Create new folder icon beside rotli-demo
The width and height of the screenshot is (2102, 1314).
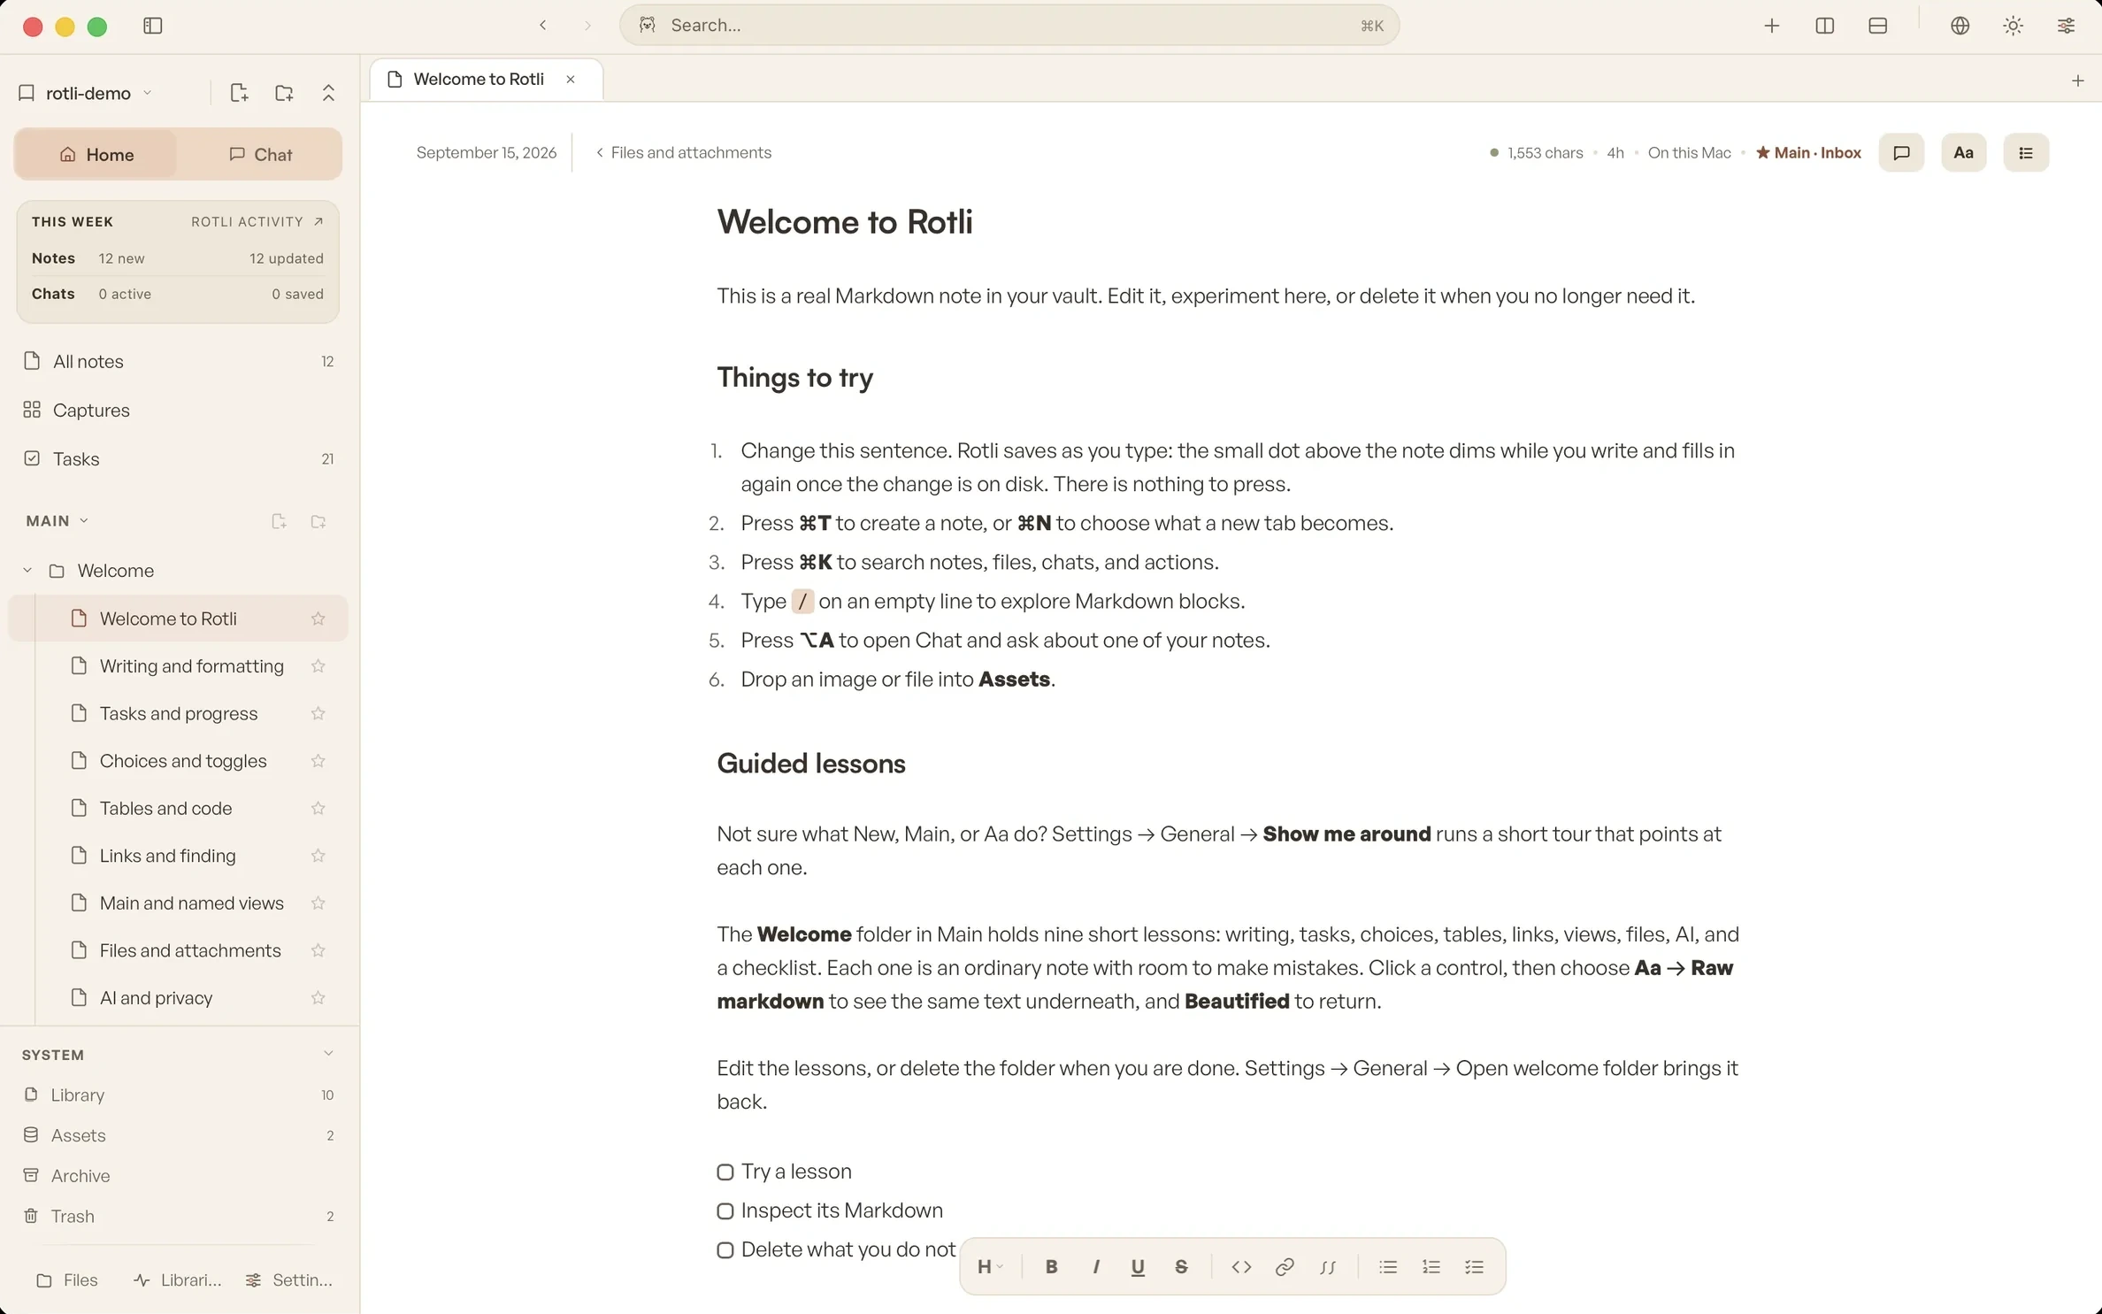(284, 93)
